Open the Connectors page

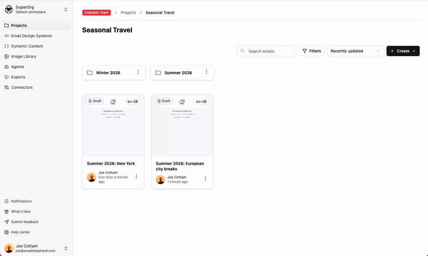pos(36,88)
